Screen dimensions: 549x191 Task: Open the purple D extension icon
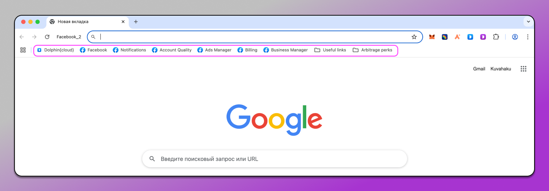tap(483, 37)
